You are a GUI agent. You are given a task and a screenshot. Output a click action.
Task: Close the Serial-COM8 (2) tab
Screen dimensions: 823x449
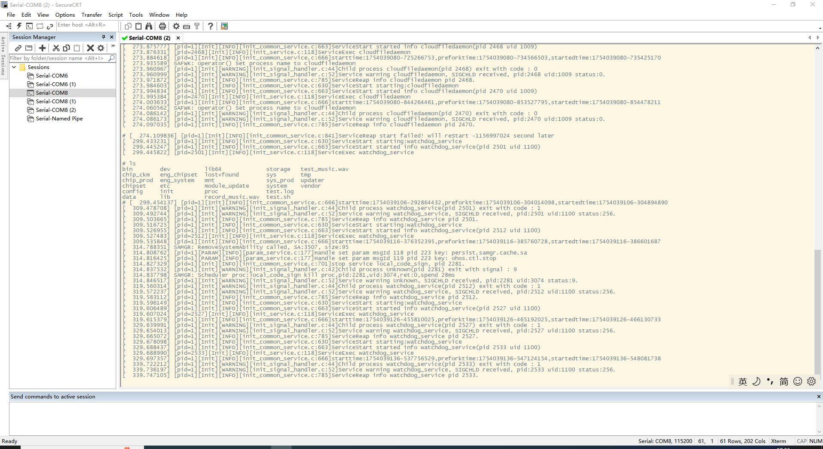point(178,38)
